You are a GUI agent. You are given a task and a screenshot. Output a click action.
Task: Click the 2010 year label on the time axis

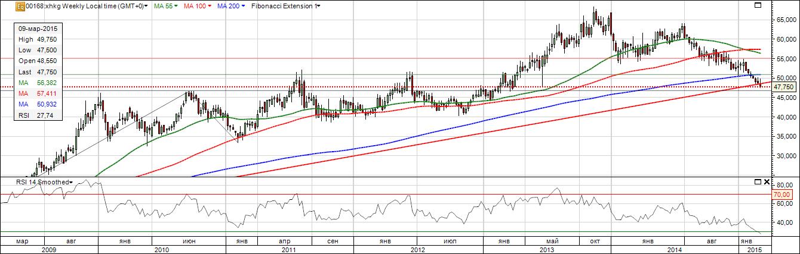pyautogui.click(x=162, y=249)
